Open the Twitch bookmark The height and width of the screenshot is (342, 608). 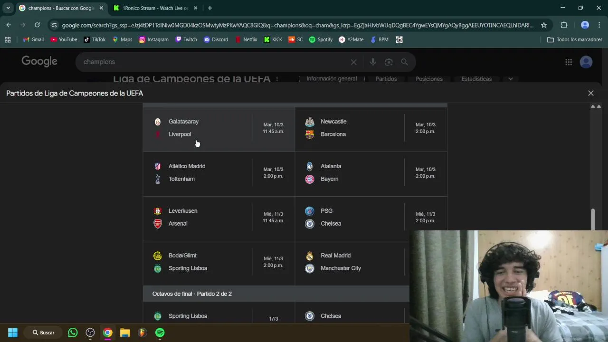pyautogui.click(x=186, y=39)
